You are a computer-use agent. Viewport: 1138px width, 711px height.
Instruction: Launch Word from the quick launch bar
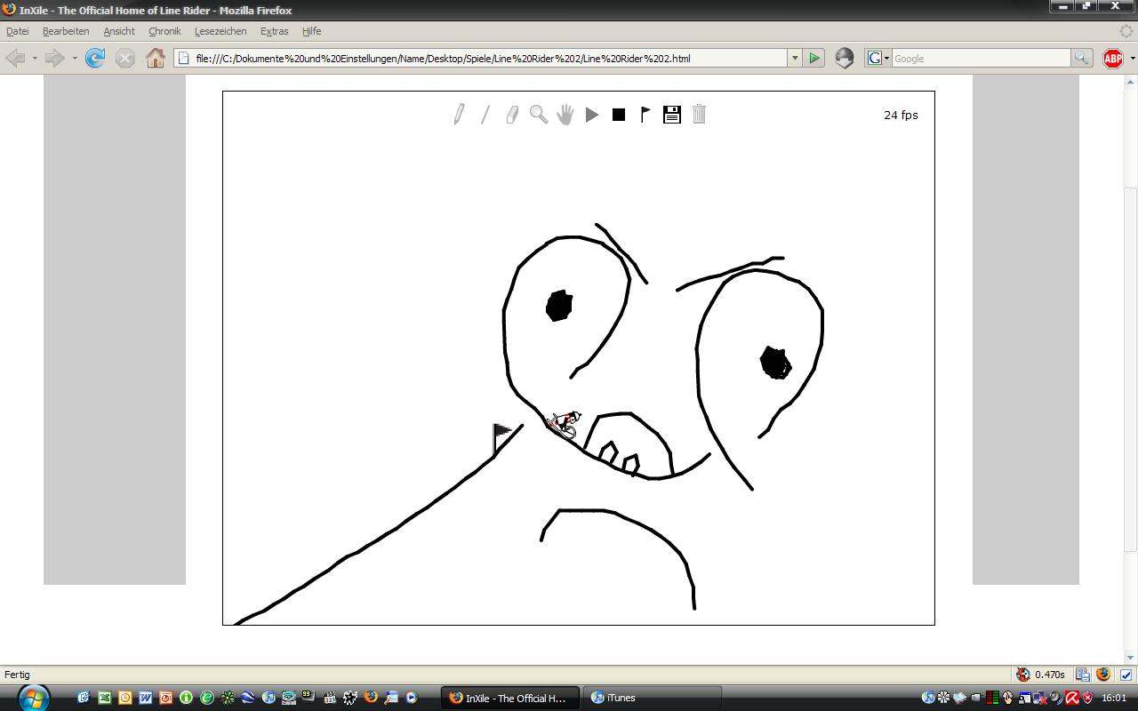(145, 698)
